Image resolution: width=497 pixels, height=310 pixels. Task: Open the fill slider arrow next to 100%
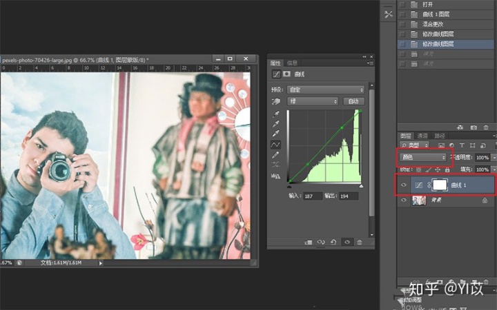494,169
